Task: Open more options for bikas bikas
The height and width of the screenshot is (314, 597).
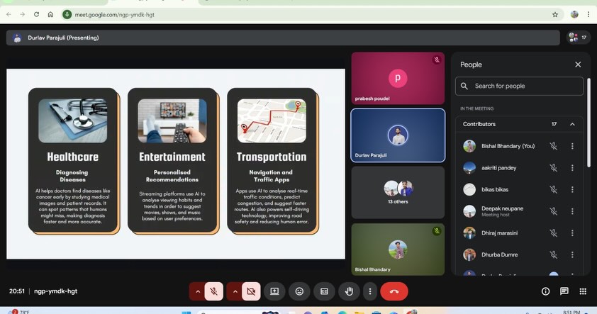Action: tap(572, 189)
